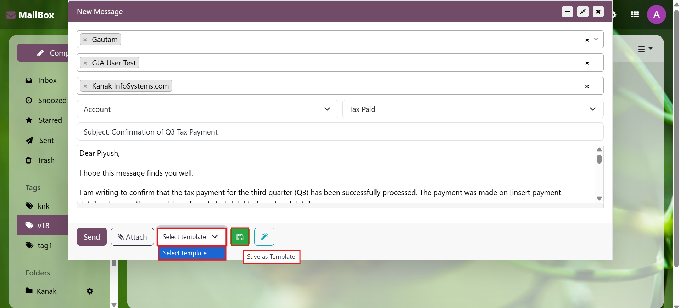Click the Send button

pos(92,237)
